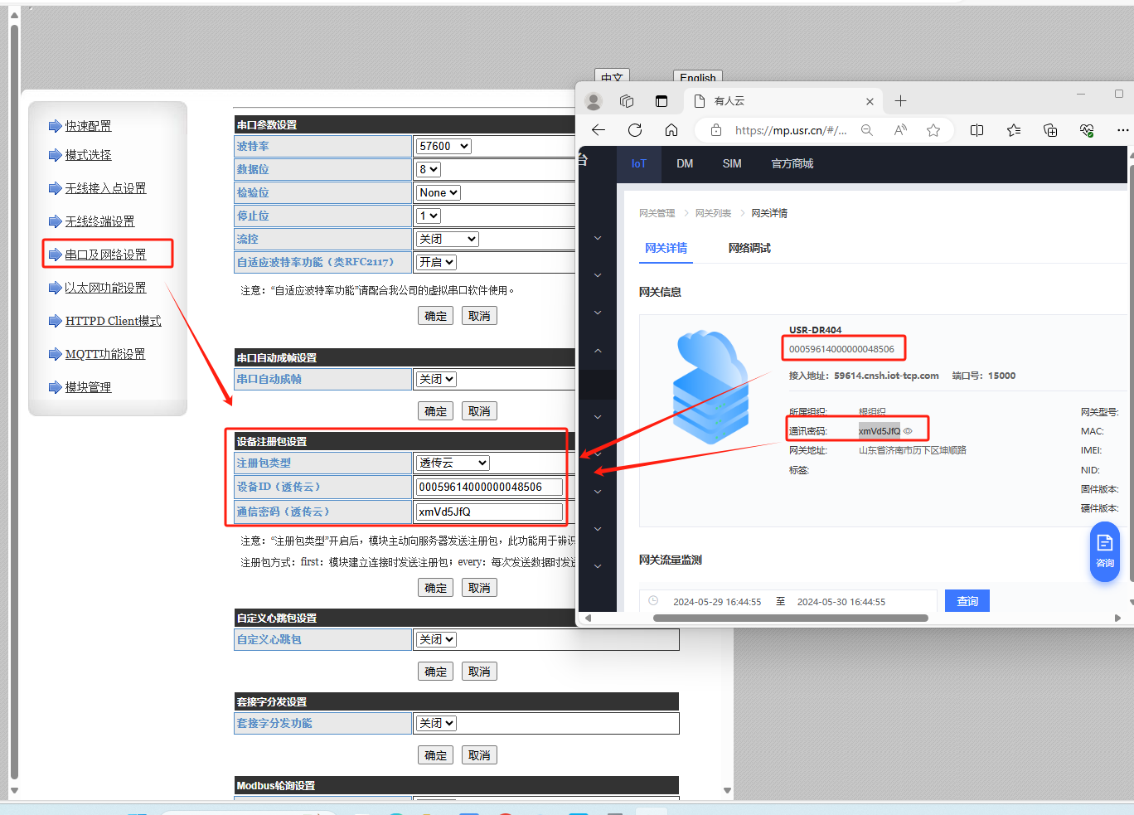
Task: Click 确定 under 套接字分发设置
Action: coord(436,755)
